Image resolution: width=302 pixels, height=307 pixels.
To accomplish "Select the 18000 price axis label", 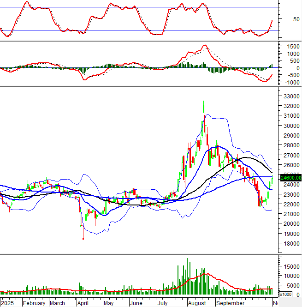I will (x=292, y=243).
